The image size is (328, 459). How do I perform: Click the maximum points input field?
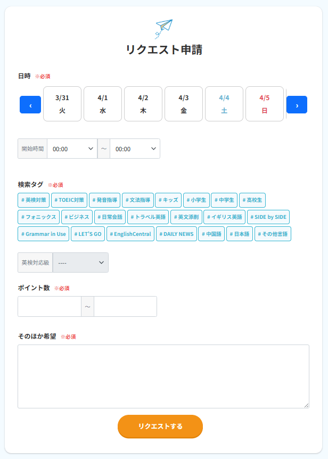[125, 307]
